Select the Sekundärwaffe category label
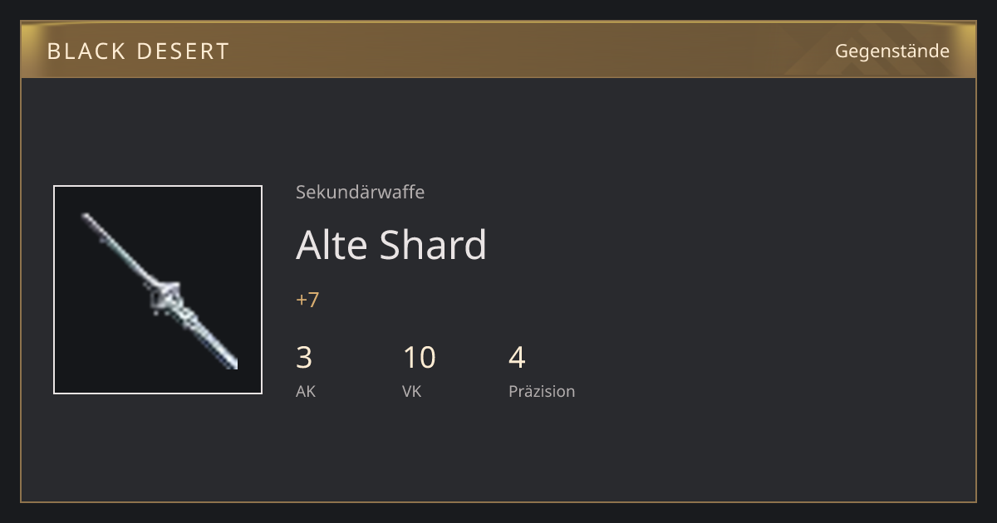997x523 pixels. pyautogui.click(x=361, y=193)
